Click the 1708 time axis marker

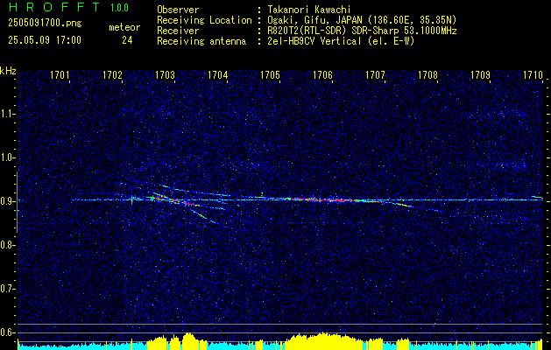427,75
